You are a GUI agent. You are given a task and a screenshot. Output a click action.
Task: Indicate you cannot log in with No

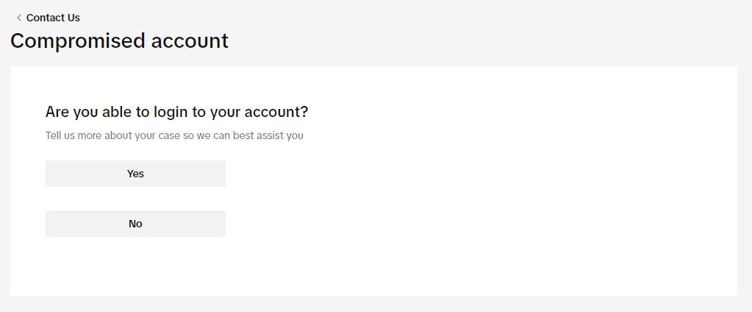click(x=135, y=224)
